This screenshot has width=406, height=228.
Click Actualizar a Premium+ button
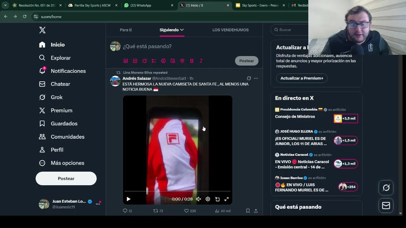coord(302,78)
